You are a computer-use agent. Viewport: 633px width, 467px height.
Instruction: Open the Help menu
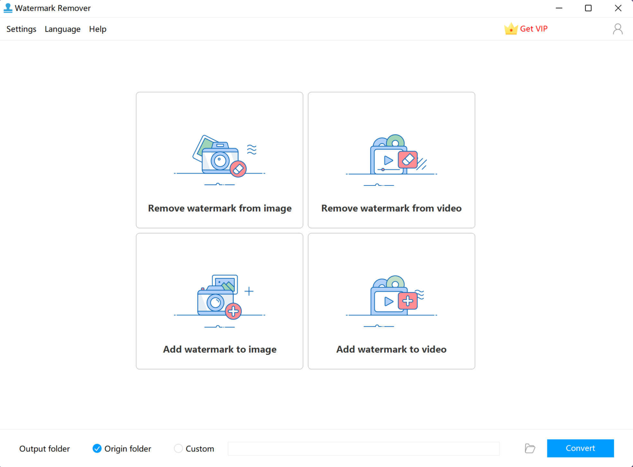tap(98, 29)
